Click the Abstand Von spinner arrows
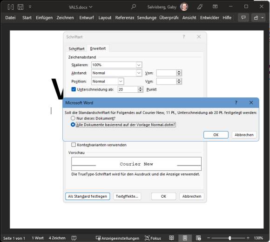 [x=179, y=73]
